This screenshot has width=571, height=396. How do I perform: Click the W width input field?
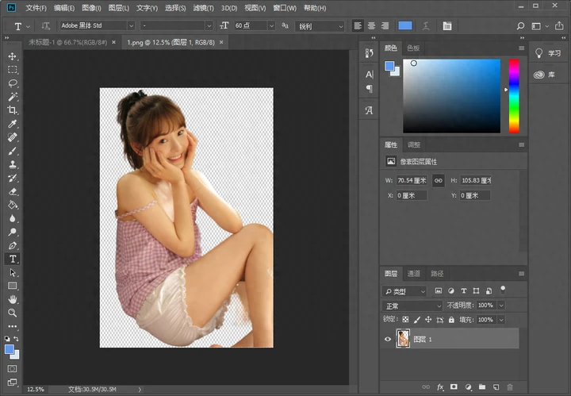(x=411, y=180)
